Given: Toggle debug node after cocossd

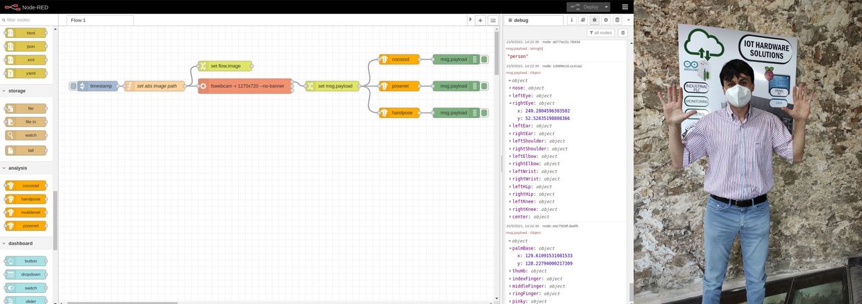Looking at the screenshot, I should pos(484,59).
